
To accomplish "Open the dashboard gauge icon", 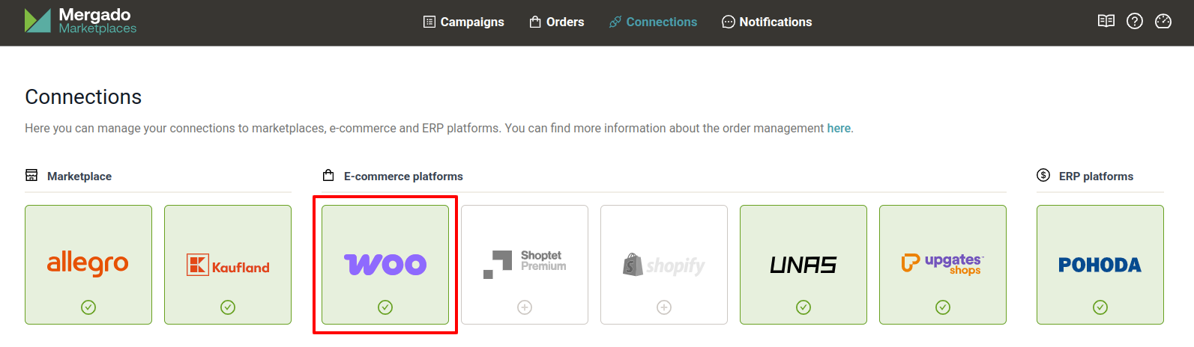I will (x=1163, y=21).
